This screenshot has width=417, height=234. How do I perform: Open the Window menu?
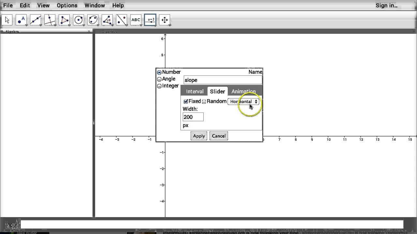coord(94,5)
